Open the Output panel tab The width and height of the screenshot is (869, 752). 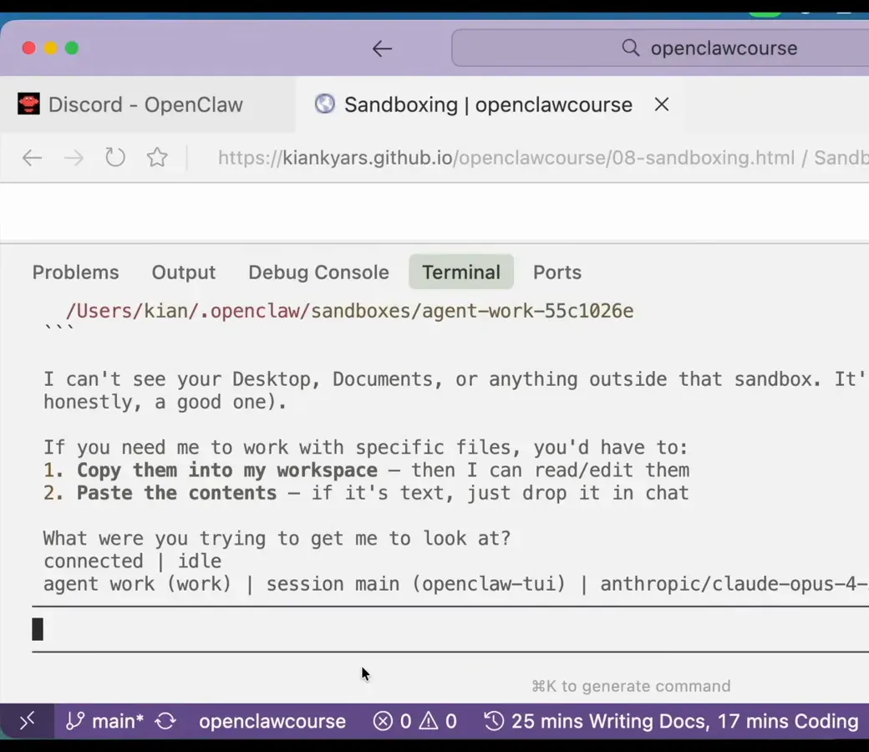click(x=184, y=272)
